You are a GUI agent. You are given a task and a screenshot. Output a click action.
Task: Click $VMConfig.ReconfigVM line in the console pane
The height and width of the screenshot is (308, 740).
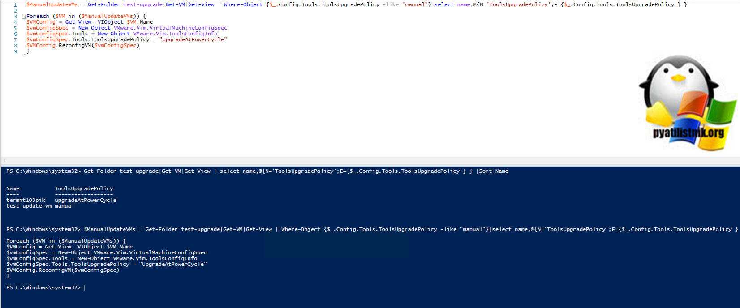point(63,270)
